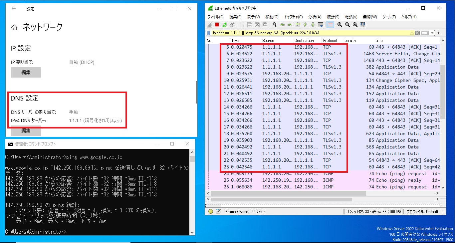Restart the current capture in Wireshark

pos(225,25)
